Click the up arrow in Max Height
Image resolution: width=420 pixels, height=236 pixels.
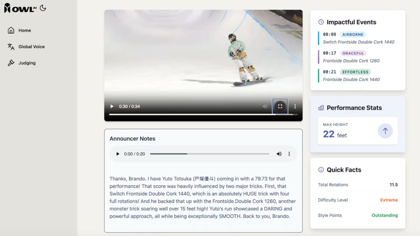click(385, 131)
